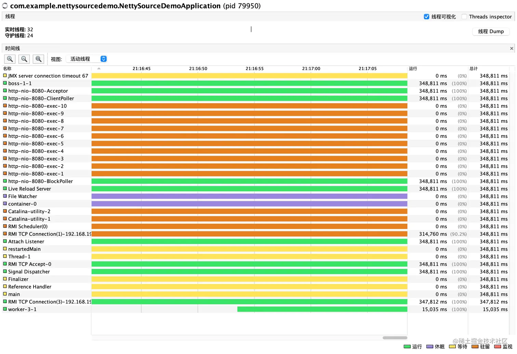
Task: Click the RMI TCP Accept-0 state icon
Action: click(5, 264)
